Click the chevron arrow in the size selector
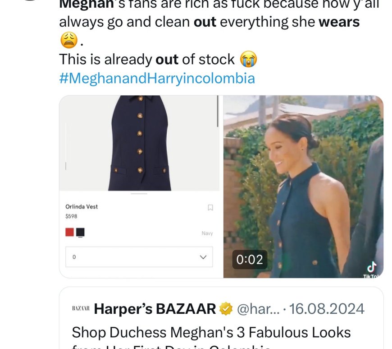Image resolution: width=392 pixels, height=349 pixels. [203, 257]
